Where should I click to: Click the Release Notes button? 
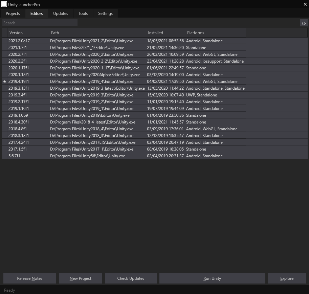click(x=30, y=278)
